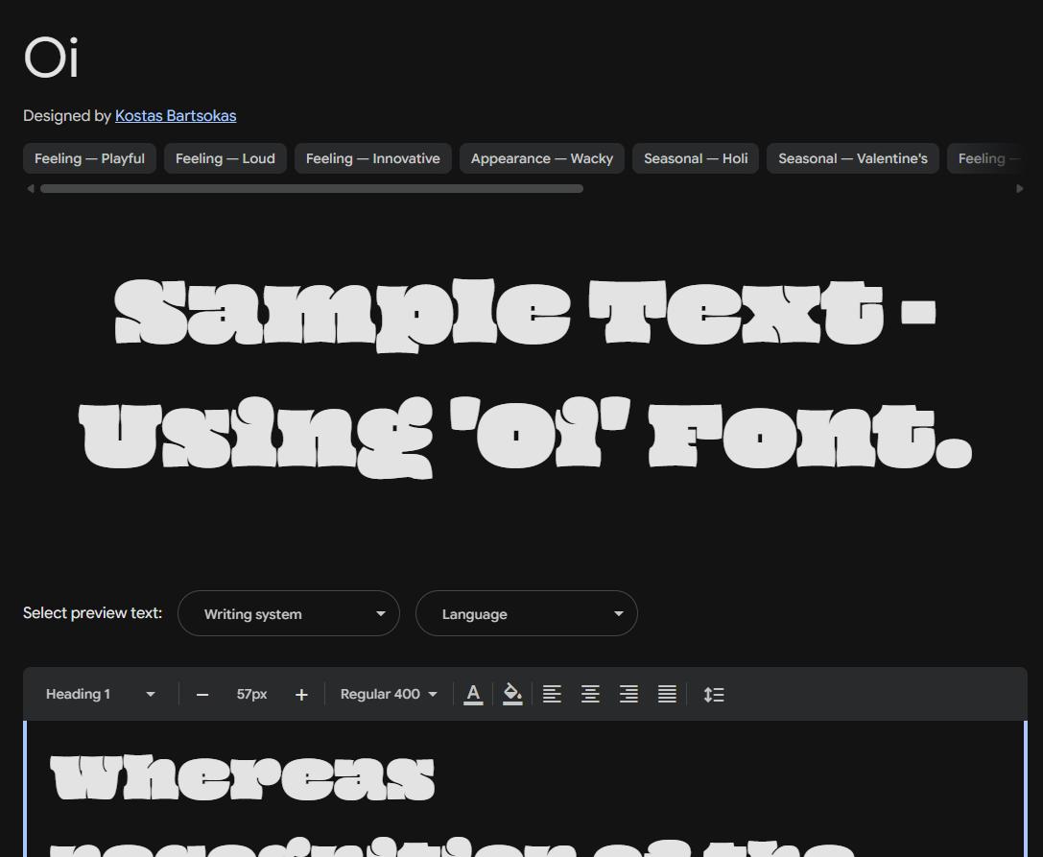The height and width of the screenshot is (857, 1043).
Task: Select the Feeling — Innovative tag
Action: click(373, 158)
